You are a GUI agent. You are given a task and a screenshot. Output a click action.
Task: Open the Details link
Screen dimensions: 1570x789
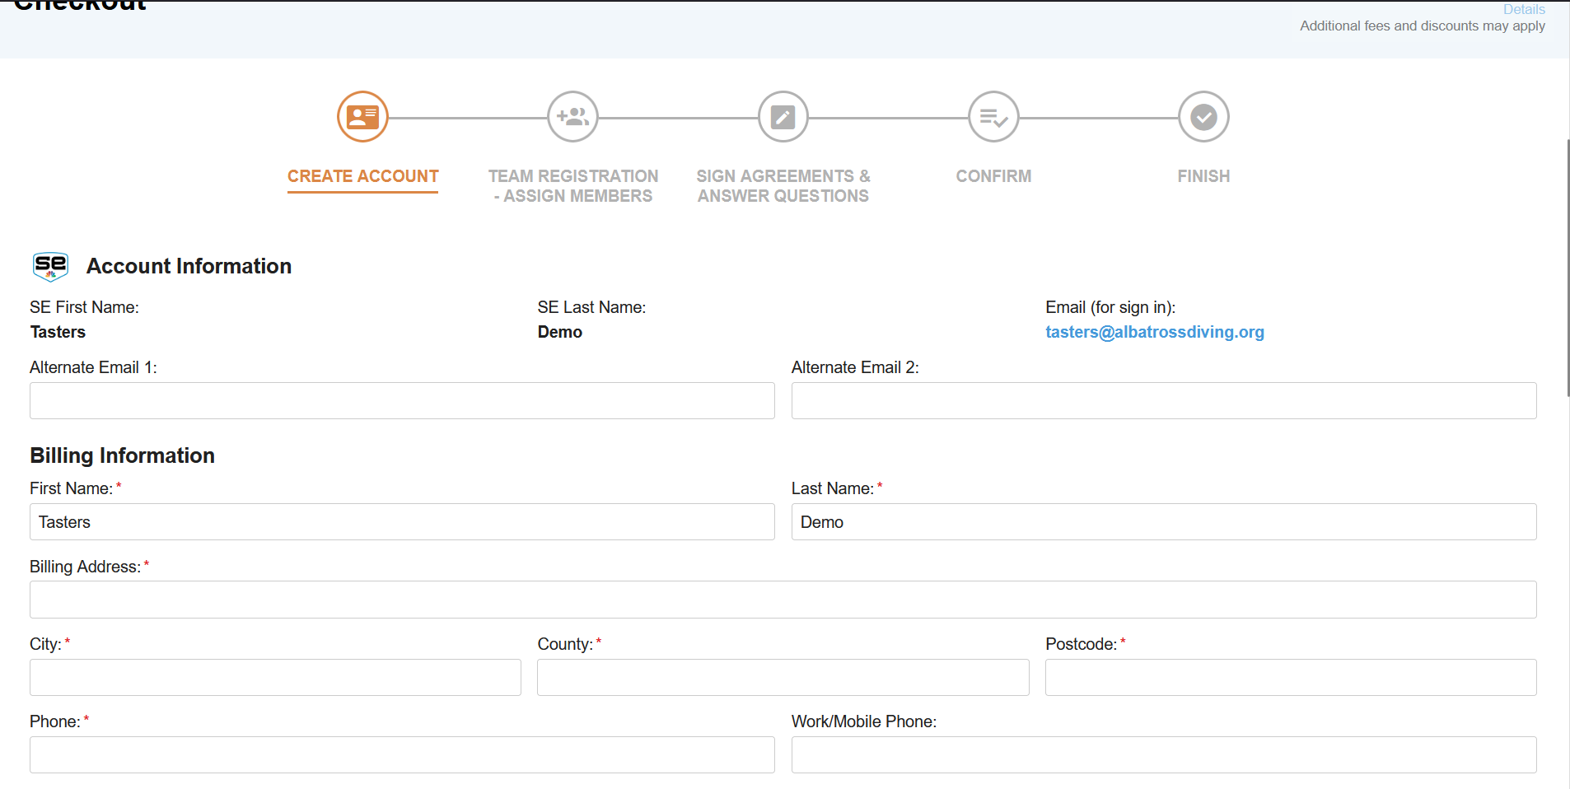click(x=1524, y=9)
